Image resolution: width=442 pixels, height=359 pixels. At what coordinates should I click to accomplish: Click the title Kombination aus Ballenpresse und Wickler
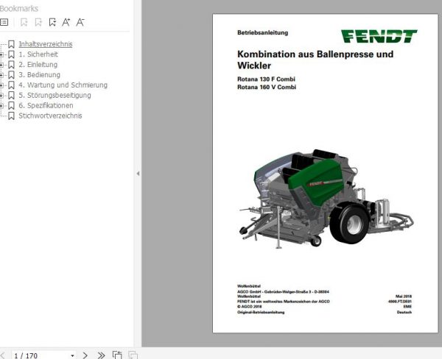(315, 60)
